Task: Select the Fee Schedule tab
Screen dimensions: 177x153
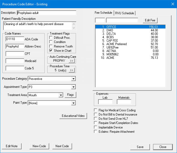Action: 104,13
